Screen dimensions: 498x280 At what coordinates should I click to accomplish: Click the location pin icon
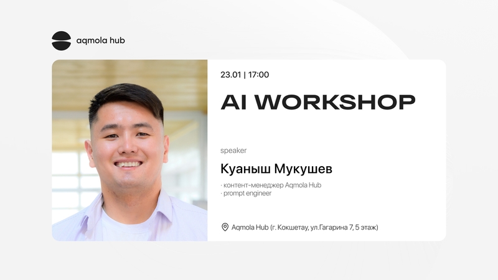pyautogui.click(x=225, y=227)
